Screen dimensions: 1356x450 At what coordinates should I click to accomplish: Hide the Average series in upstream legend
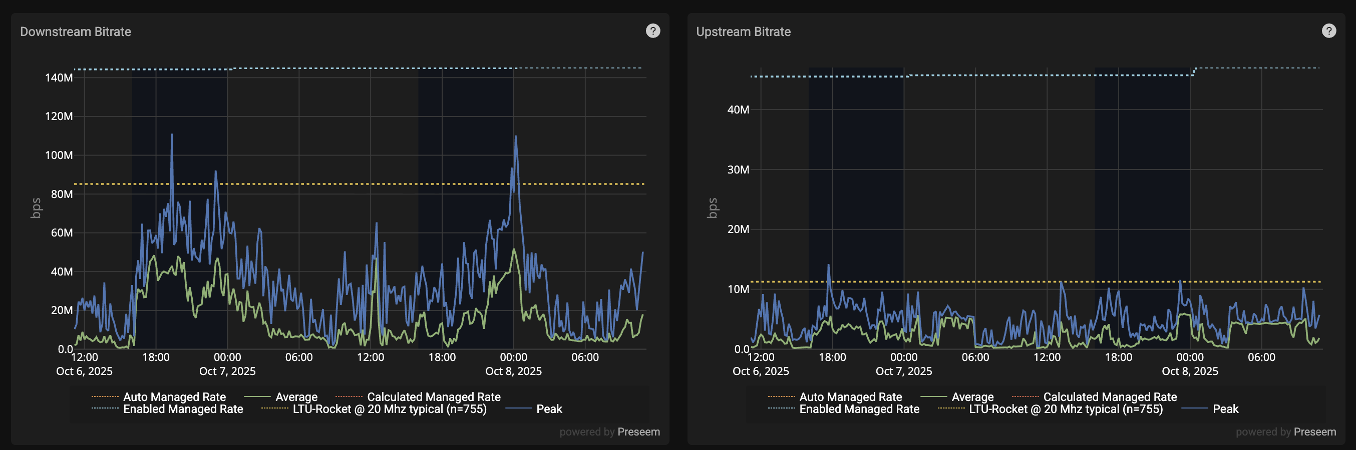tap(972, 397)
